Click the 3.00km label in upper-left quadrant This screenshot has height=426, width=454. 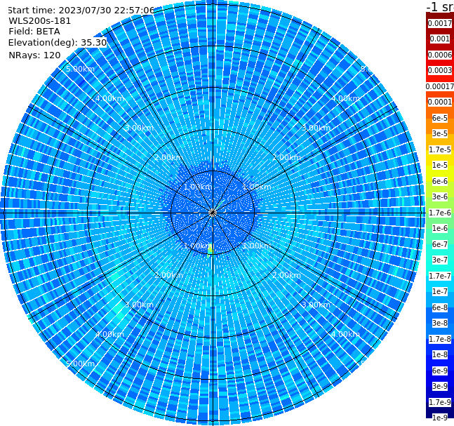click(139, 128)
